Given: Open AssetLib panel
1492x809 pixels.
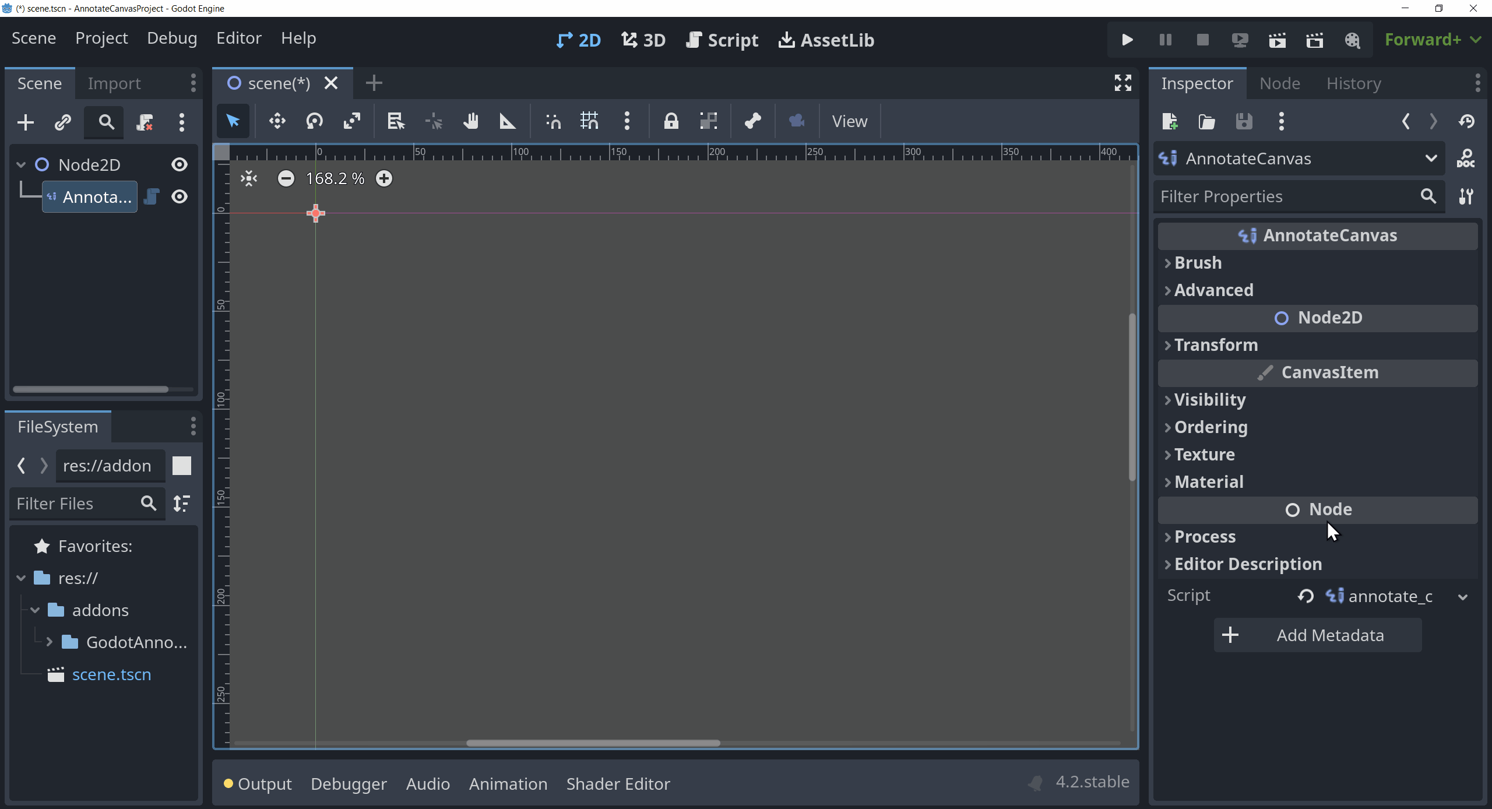Looking at the screenshot, I should point(826,40).
